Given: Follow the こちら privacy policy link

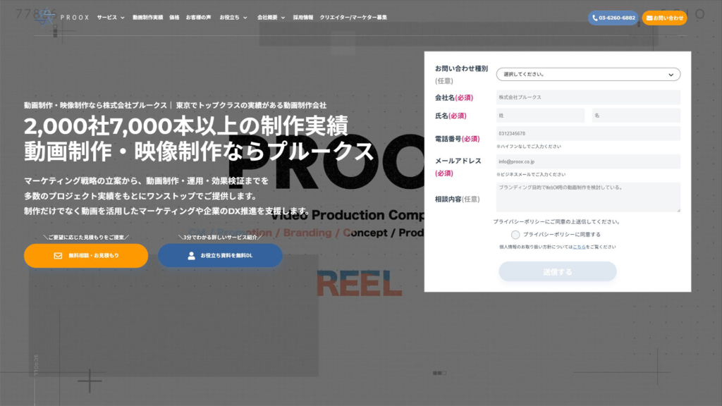Looking at the screenshot, I should coord(578,247).
